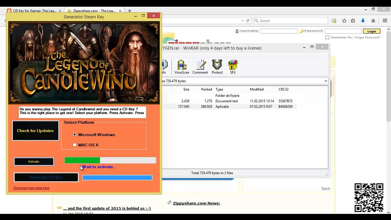The height and width of the screenshot is (220, 391).
Task: Click the browser reload icon
Action: click(x=248, y=21)
